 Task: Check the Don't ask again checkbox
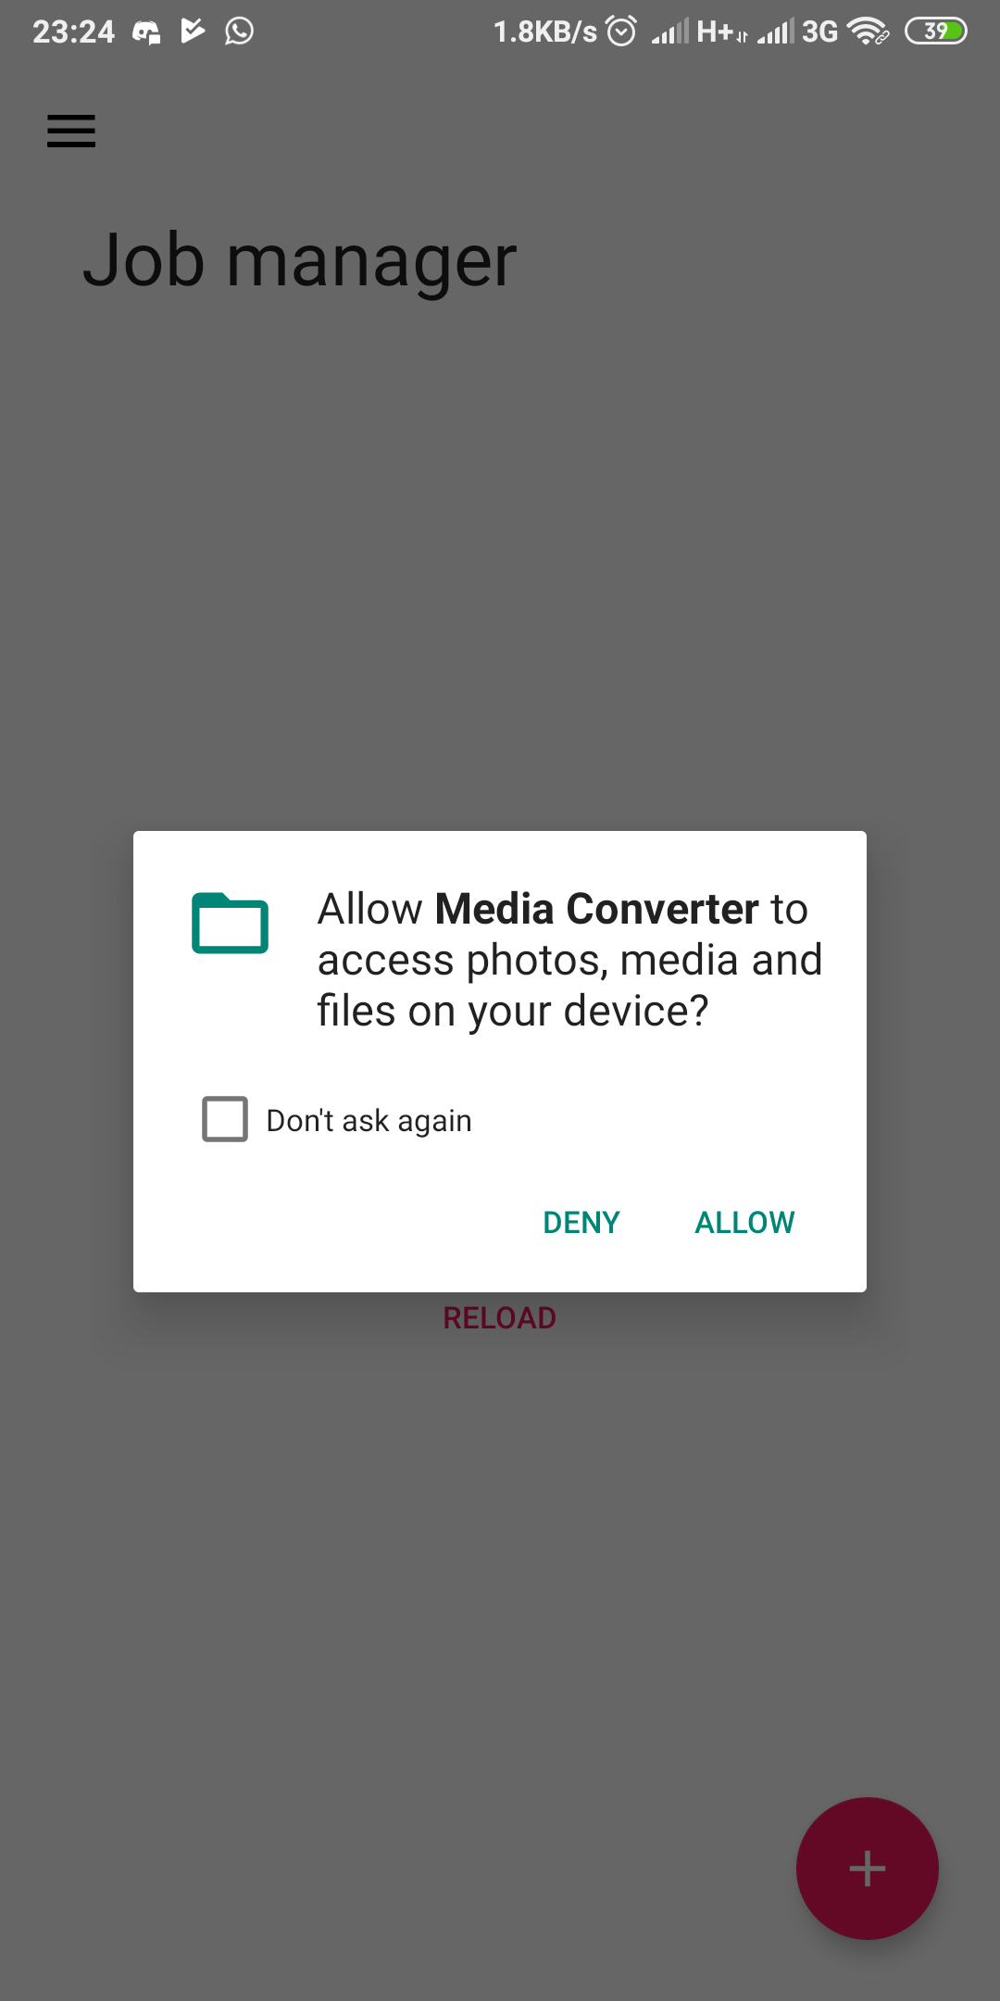click(x=225, y=1119)
